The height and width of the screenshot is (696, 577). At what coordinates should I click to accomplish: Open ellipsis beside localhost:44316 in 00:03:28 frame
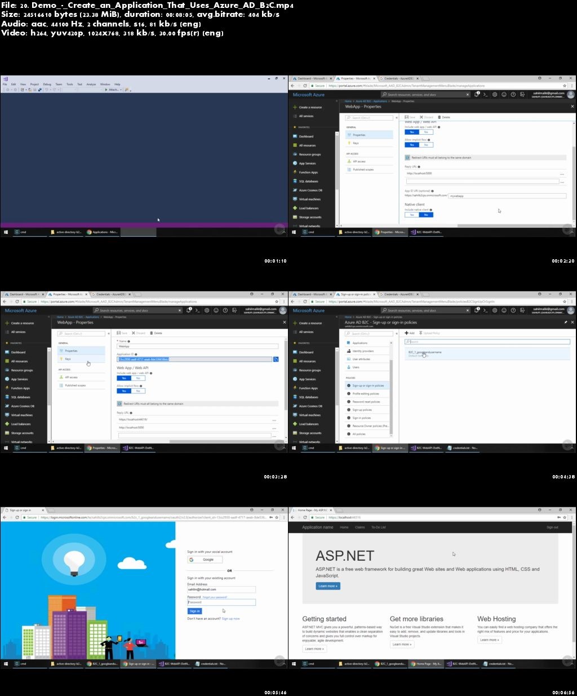(x=274, y=420)
